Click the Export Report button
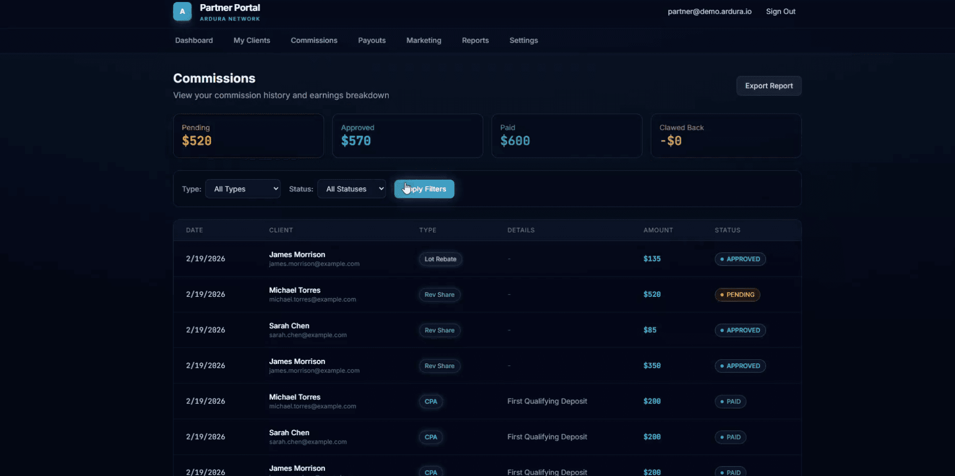 [769, 86]
